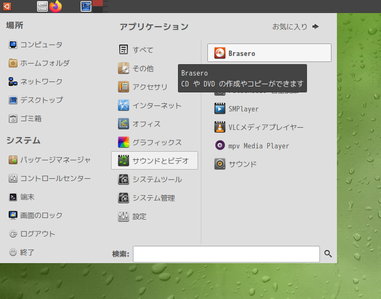Open the デスクトップ folder
The width and height of the screenshot is (381, 299).
click(36, 100)
